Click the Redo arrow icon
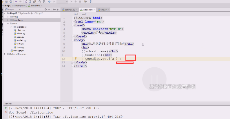 pyautogui.click(x=20, y=2)
